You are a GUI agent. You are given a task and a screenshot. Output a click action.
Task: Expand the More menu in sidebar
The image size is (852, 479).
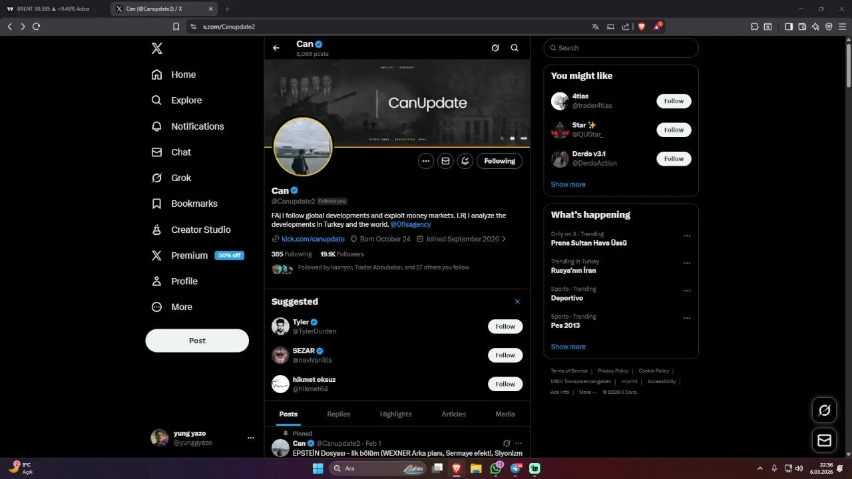coord(171,307)
